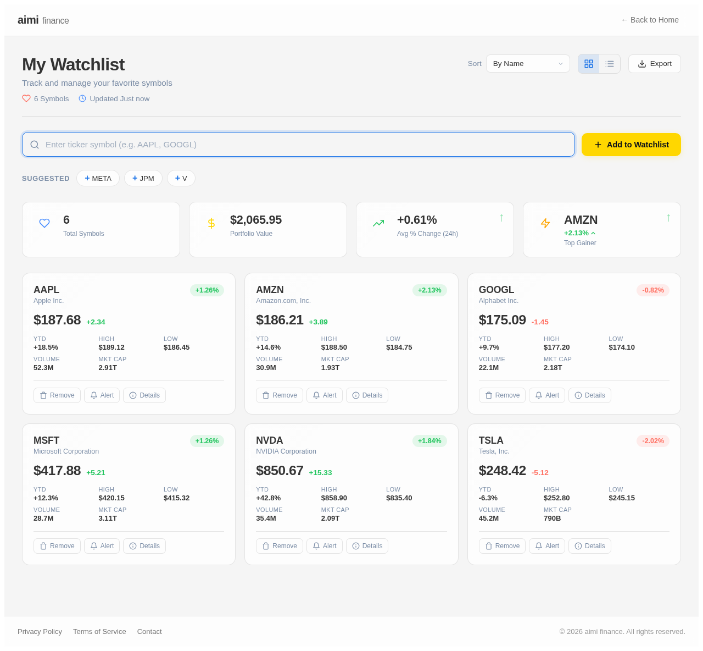Click trend icon in Avg % Change card
This screenshot has width=703, height=651.
pos(378,223)
